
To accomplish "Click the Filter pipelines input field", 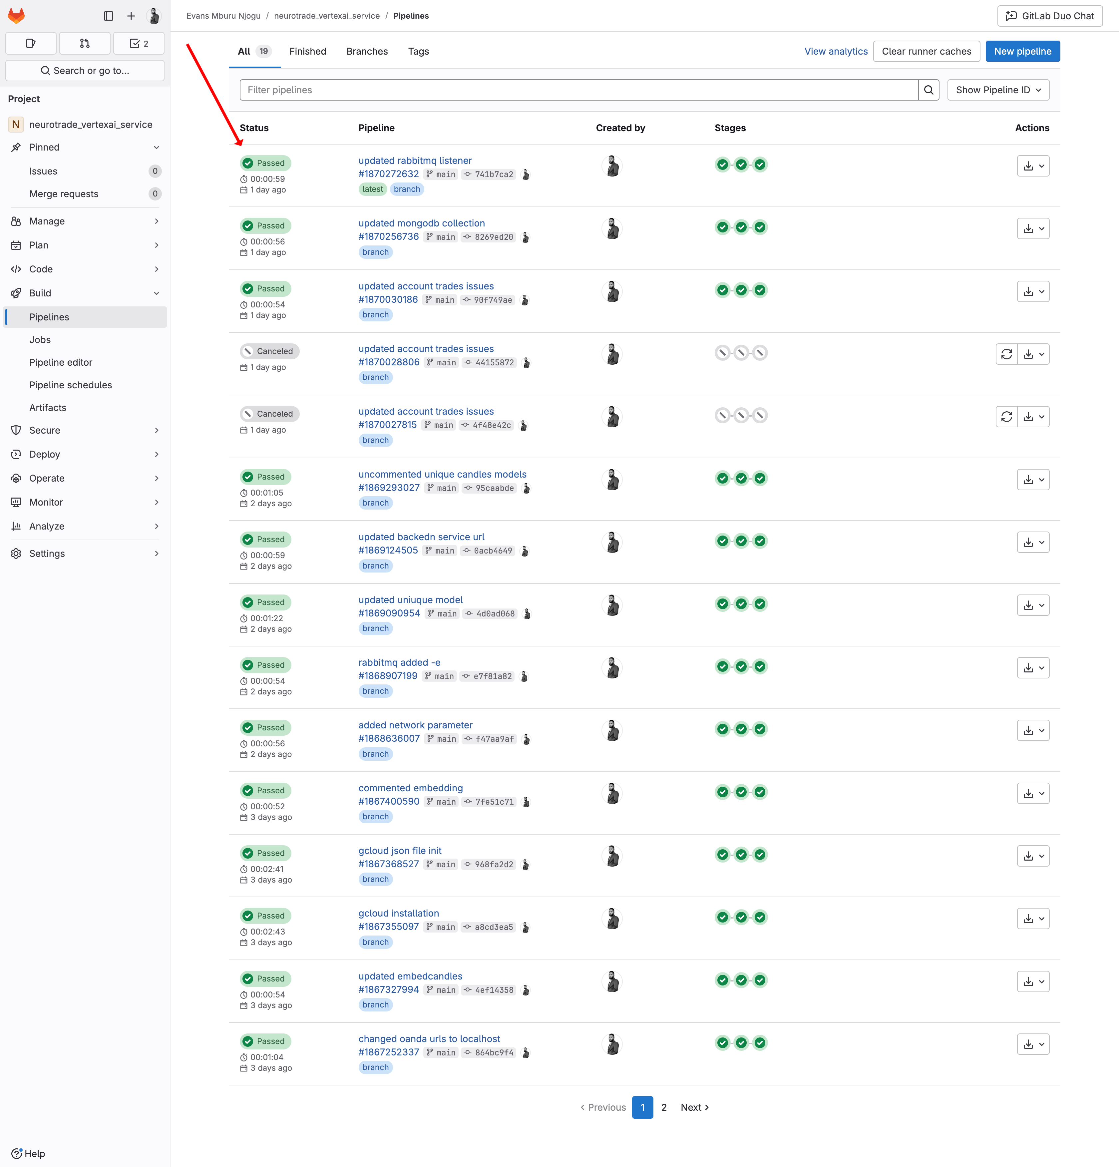I will coord(578,90).
